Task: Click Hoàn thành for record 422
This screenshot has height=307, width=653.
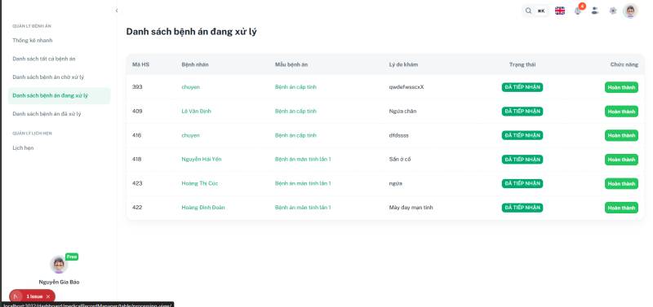Action: point(621,208)
